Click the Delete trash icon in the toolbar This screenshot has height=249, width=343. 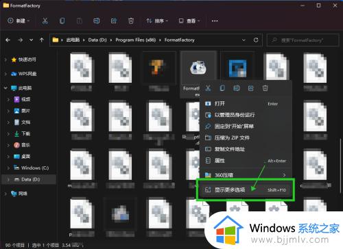click(x=131, y=21)
